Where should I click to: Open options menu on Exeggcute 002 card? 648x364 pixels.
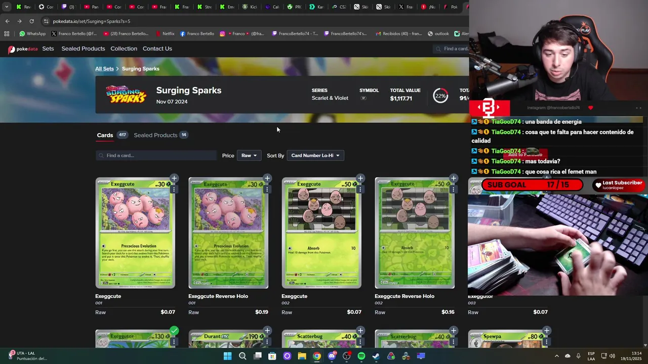(x=360, y=190)
